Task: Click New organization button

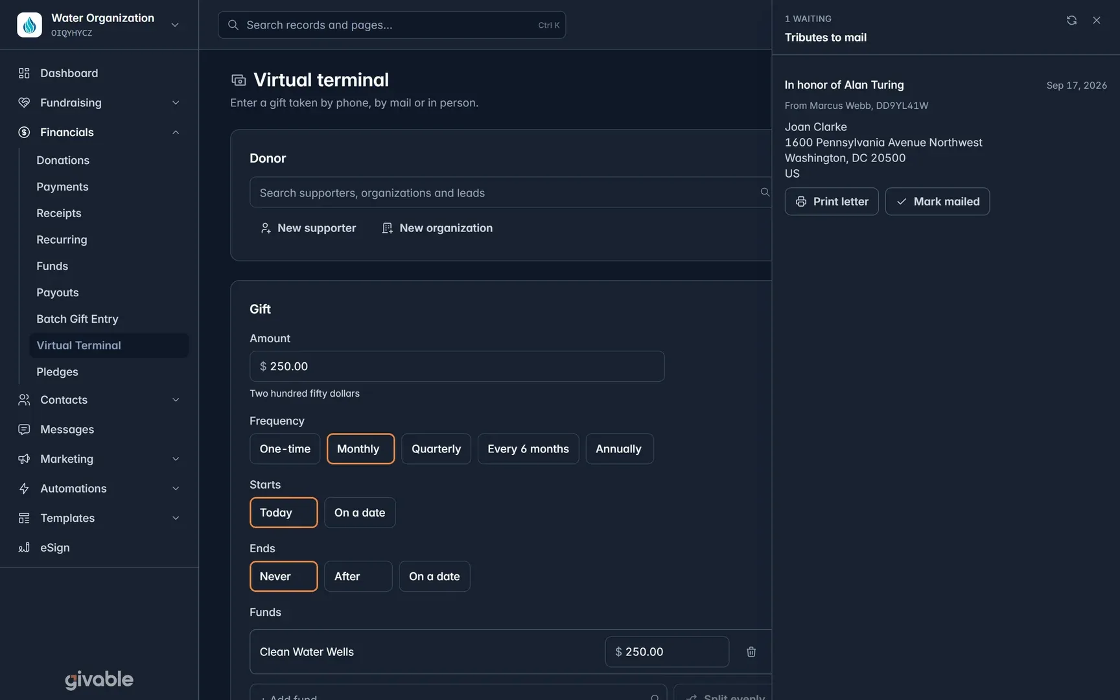Action: coord(437,228)
